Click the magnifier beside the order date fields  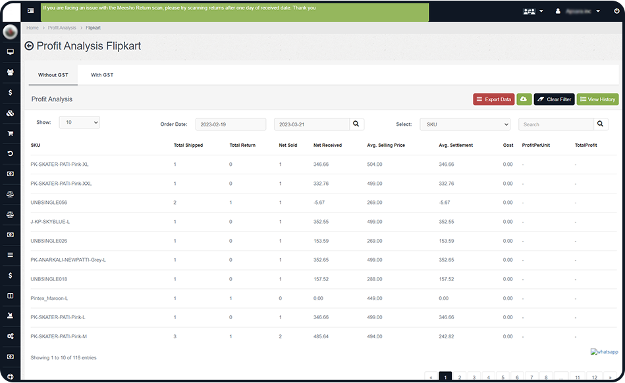click(x=356, y=124)
